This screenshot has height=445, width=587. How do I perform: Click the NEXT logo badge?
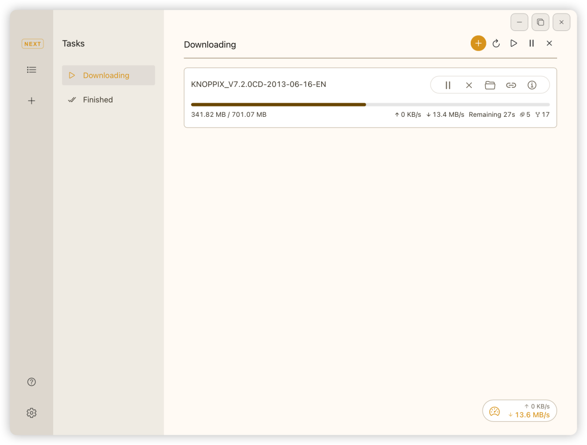(x=33, y=44)
